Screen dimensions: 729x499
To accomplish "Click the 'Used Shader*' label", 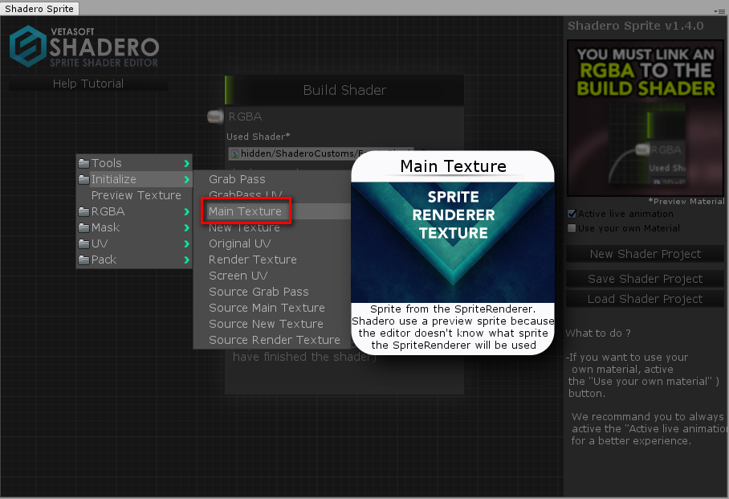I will pos(258,137).
